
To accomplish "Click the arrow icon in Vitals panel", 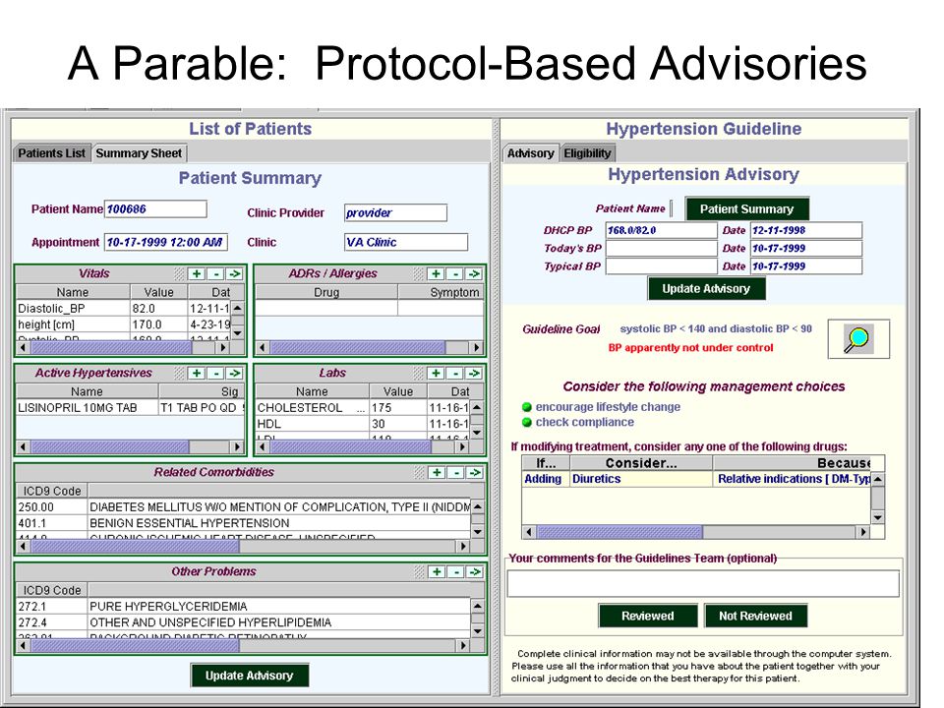I will 234,274.
